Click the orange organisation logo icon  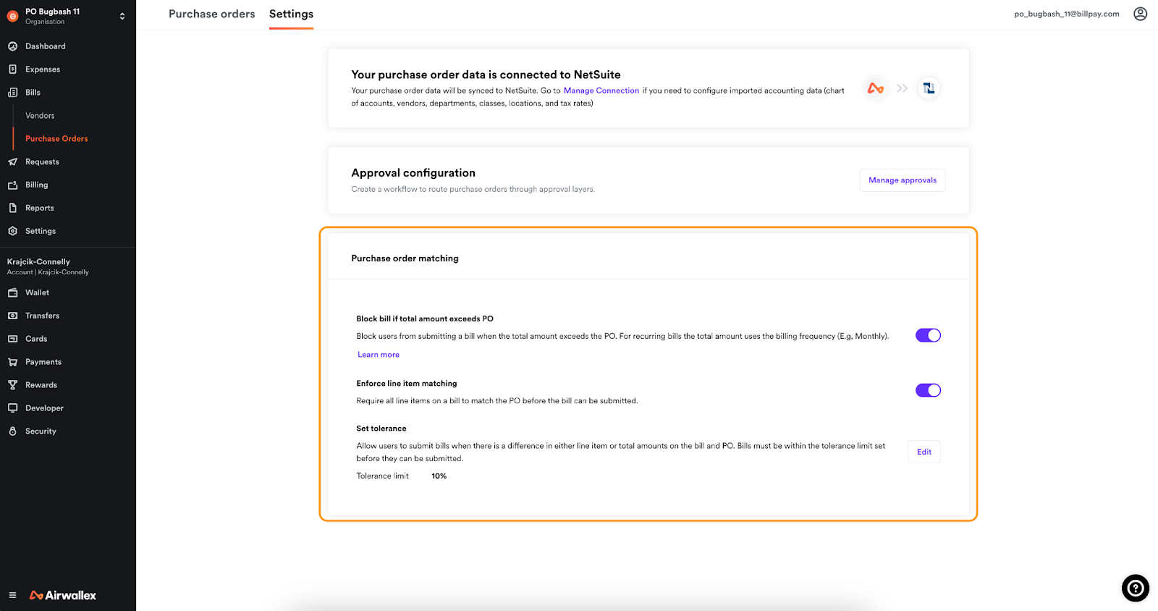coord(12,16)
